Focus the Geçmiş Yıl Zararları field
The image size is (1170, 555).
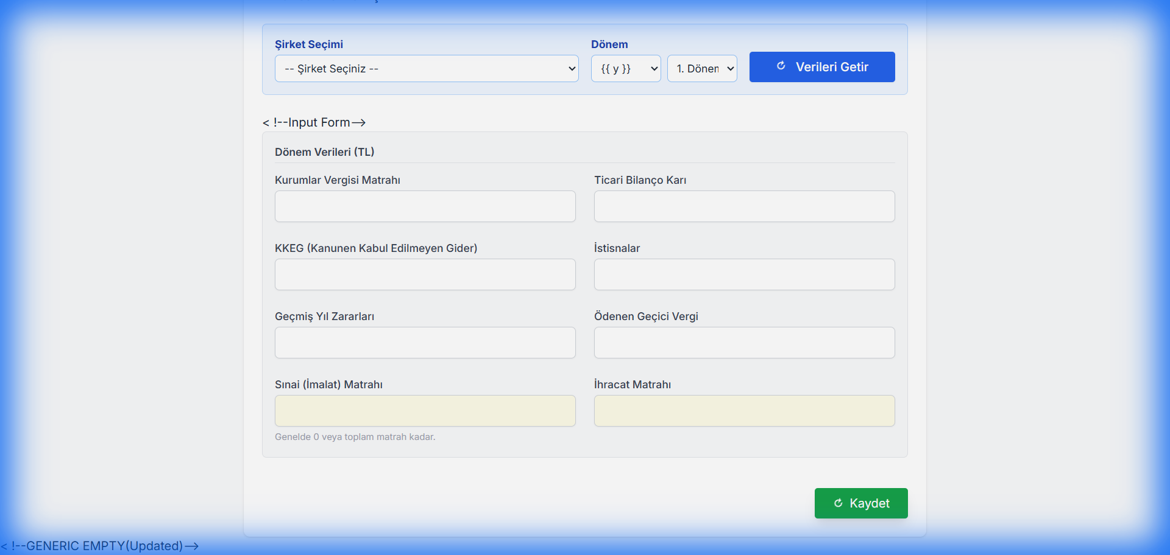(425, 343)
